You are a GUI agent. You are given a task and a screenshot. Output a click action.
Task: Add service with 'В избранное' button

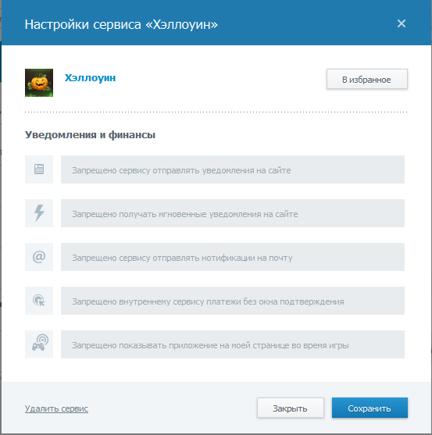(367, 79)
